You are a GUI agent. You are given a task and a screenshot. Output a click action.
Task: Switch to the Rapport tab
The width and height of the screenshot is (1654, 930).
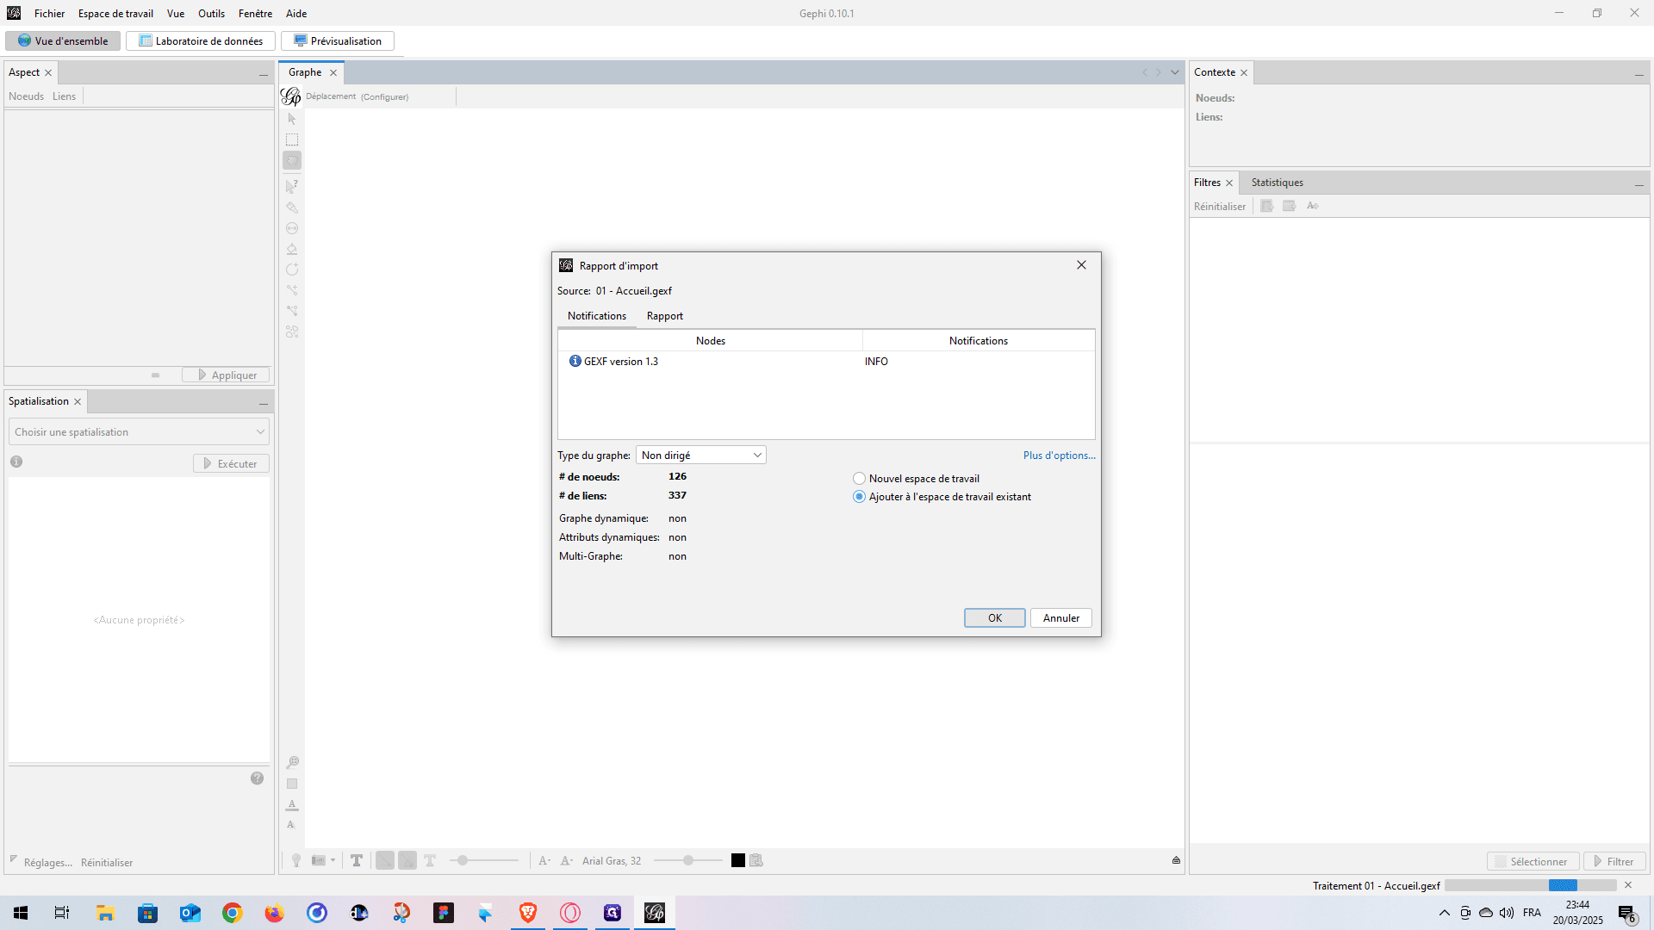[x=665, y=316]
